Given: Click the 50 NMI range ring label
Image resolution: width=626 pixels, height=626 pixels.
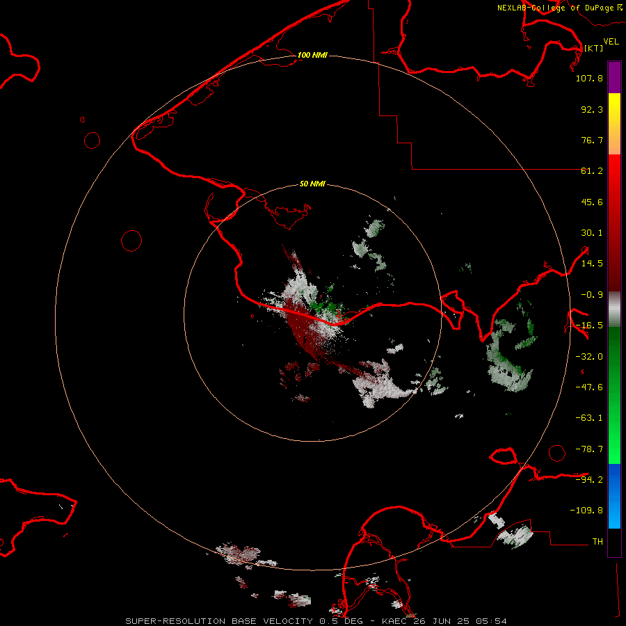Looking at the screenshot, I should pyautogui.click(x=312, y=184).
